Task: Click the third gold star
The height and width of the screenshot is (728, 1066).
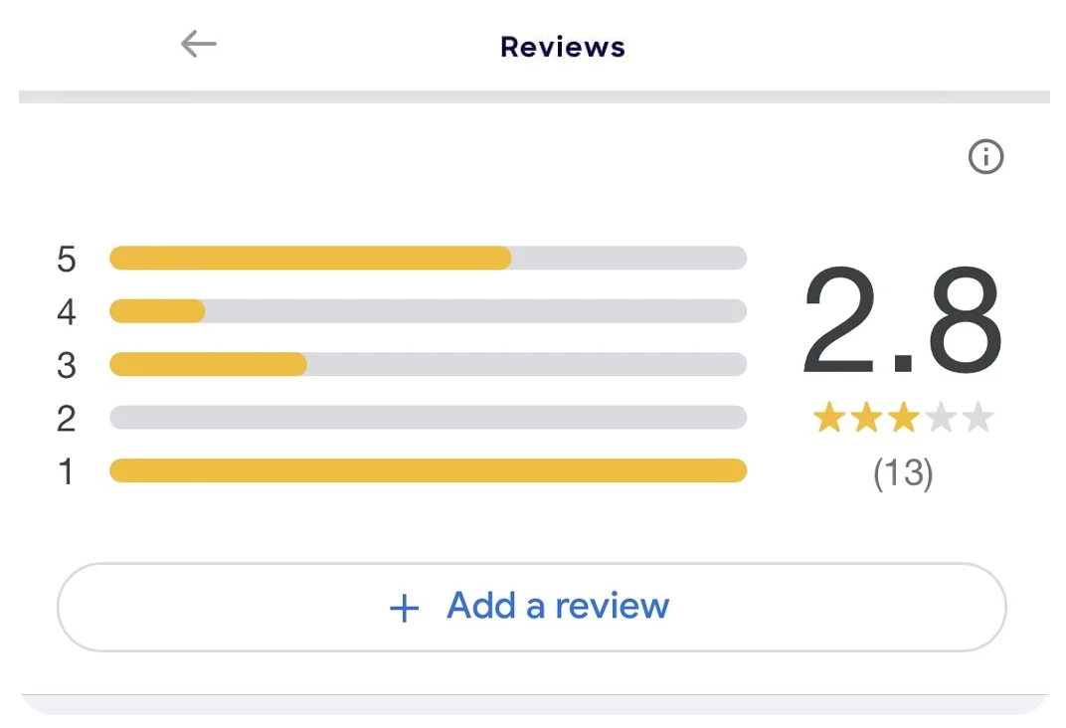Action: [x=903, y=419]
